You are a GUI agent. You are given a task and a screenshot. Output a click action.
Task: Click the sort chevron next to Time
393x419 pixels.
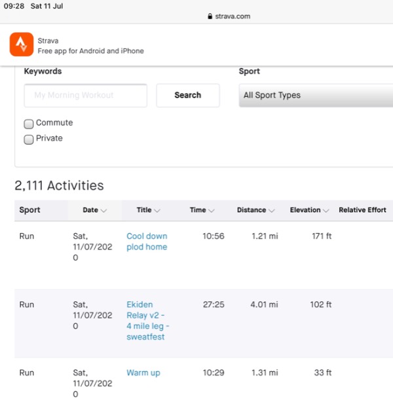[x=212, y=211]
